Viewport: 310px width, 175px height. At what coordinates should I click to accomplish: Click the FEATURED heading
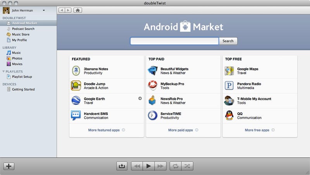pyautogui.click(x=81, y=59)
